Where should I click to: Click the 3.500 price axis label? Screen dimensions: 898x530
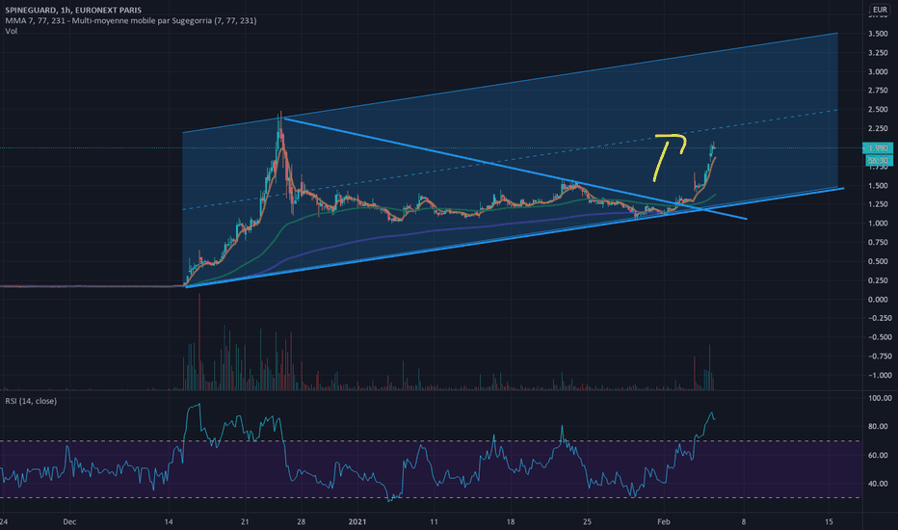(878, 34)
